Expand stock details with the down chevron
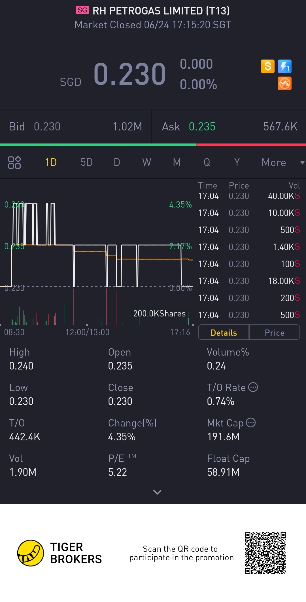The width and height of the screenshot is (306, 602). (157, 492)
